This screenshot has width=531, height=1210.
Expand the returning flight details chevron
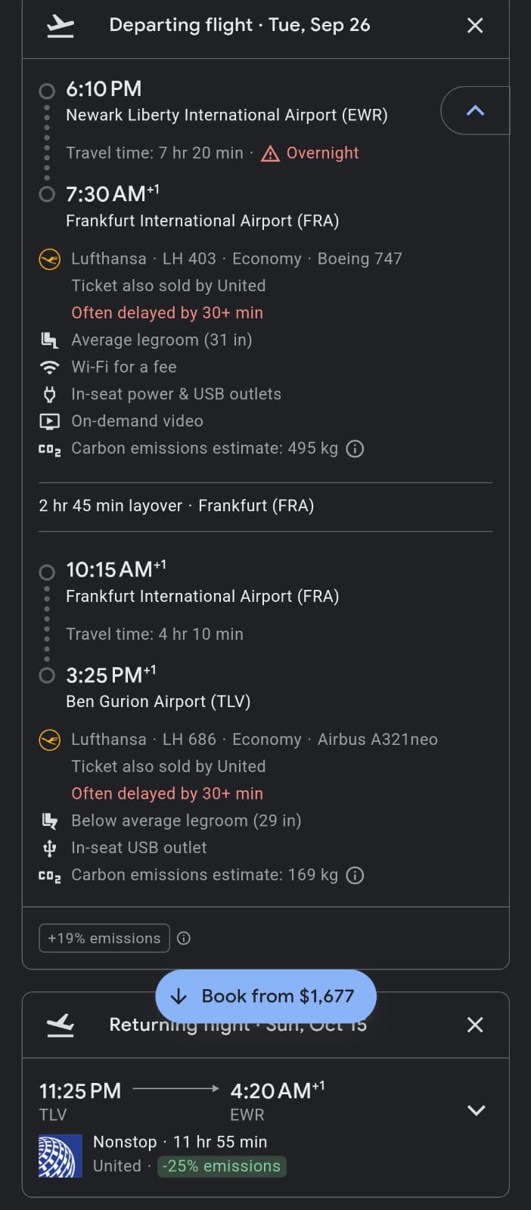click(x=476, y=1110)
